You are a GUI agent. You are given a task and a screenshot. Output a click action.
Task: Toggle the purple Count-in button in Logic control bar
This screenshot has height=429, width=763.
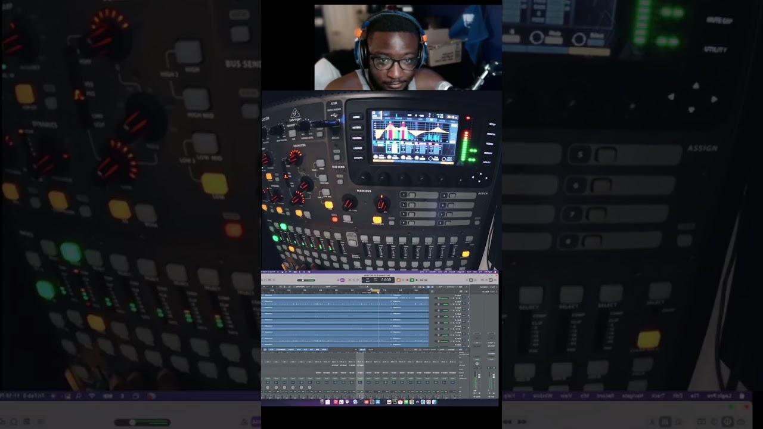pos(343,280)
